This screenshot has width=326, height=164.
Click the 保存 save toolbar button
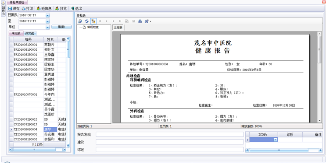[14, 8]
